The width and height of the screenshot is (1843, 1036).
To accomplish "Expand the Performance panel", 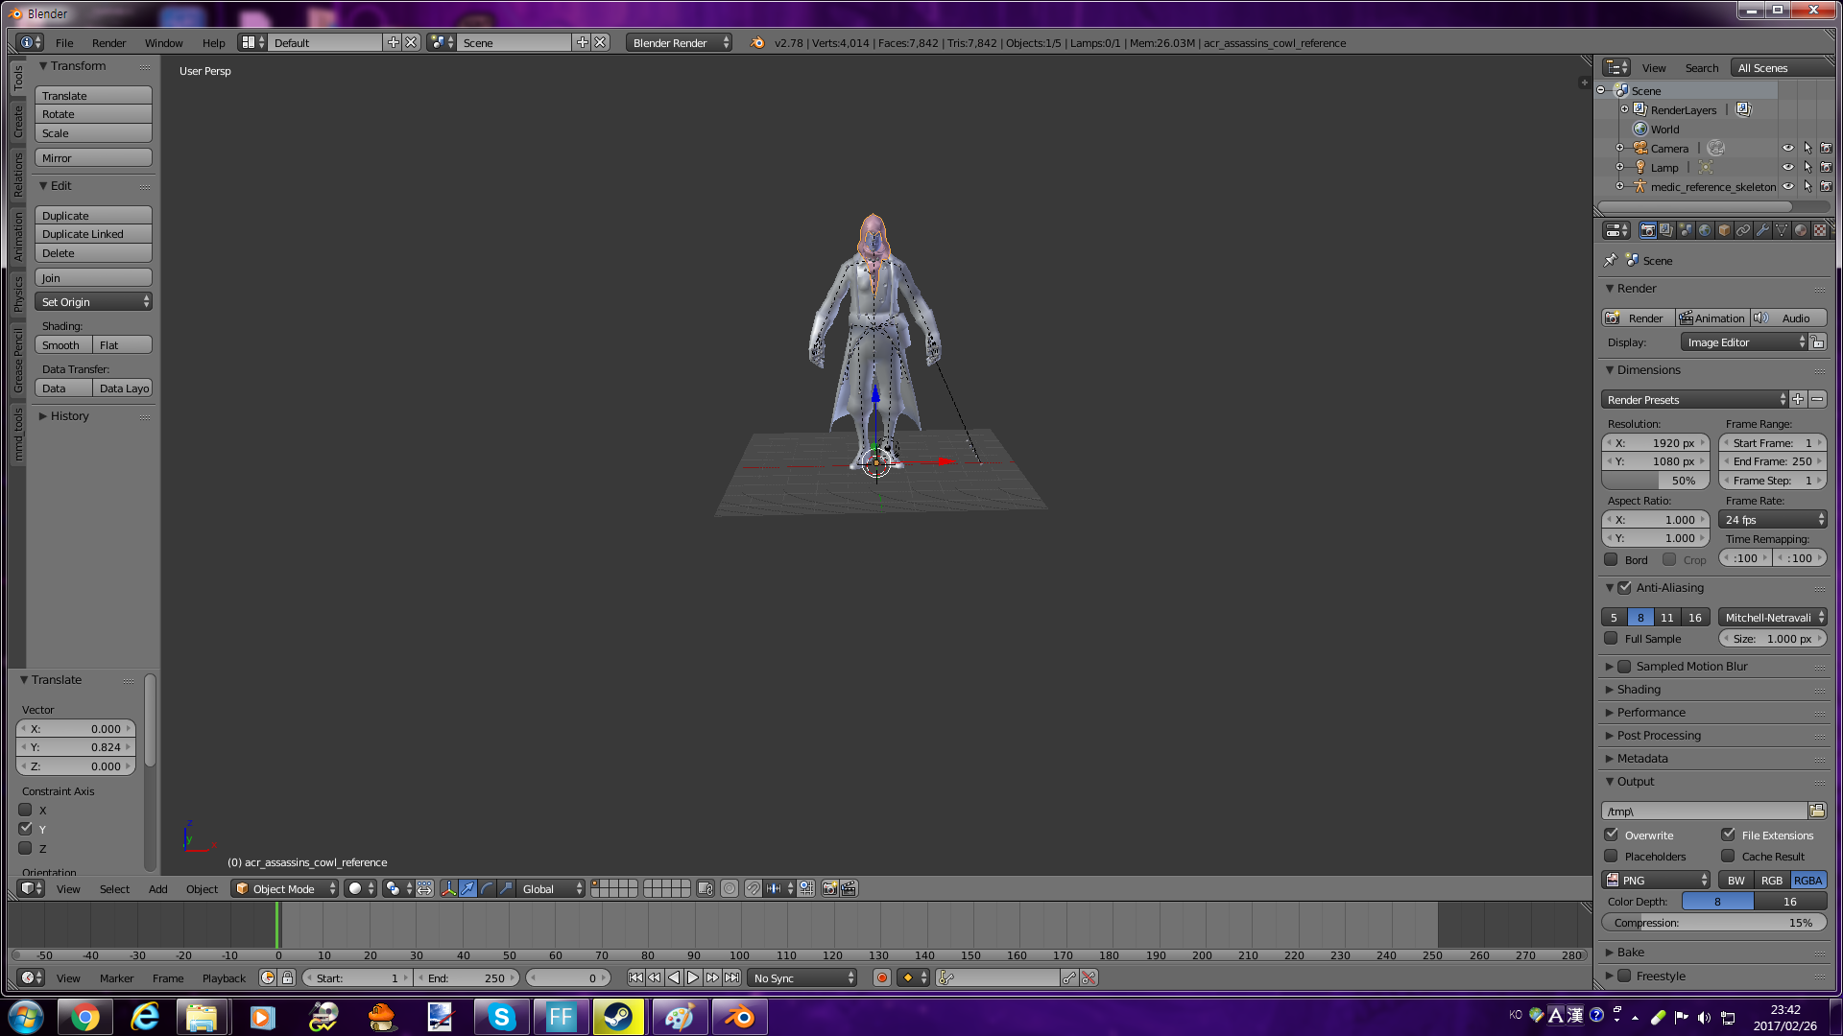I will point(1651,713).
